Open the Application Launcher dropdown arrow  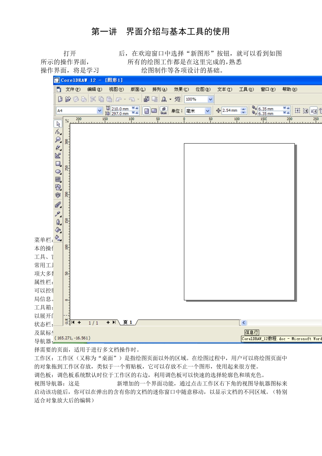coord(170,99)
